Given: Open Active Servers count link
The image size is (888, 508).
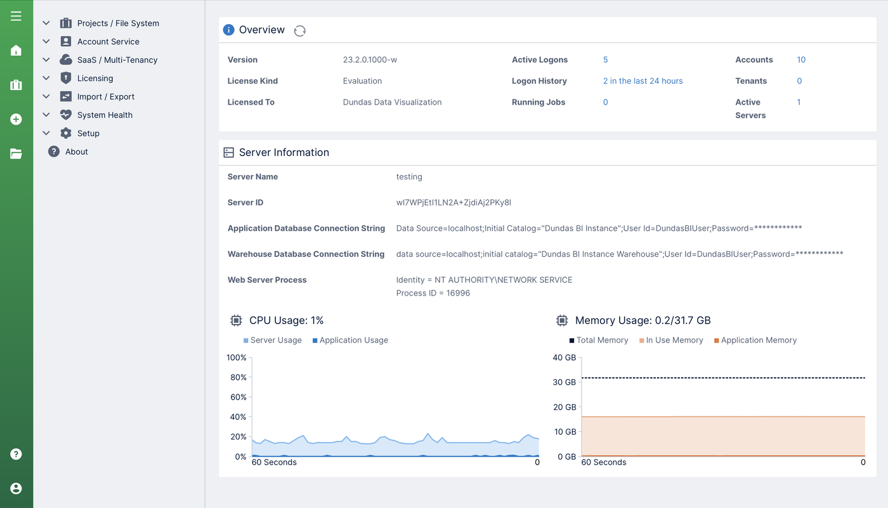Looking at the screenshot, I should 799,102.
